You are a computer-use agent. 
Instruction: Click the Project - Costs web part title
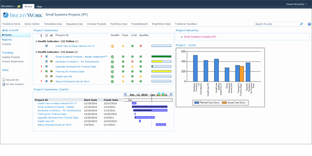[x=186, y=45]
